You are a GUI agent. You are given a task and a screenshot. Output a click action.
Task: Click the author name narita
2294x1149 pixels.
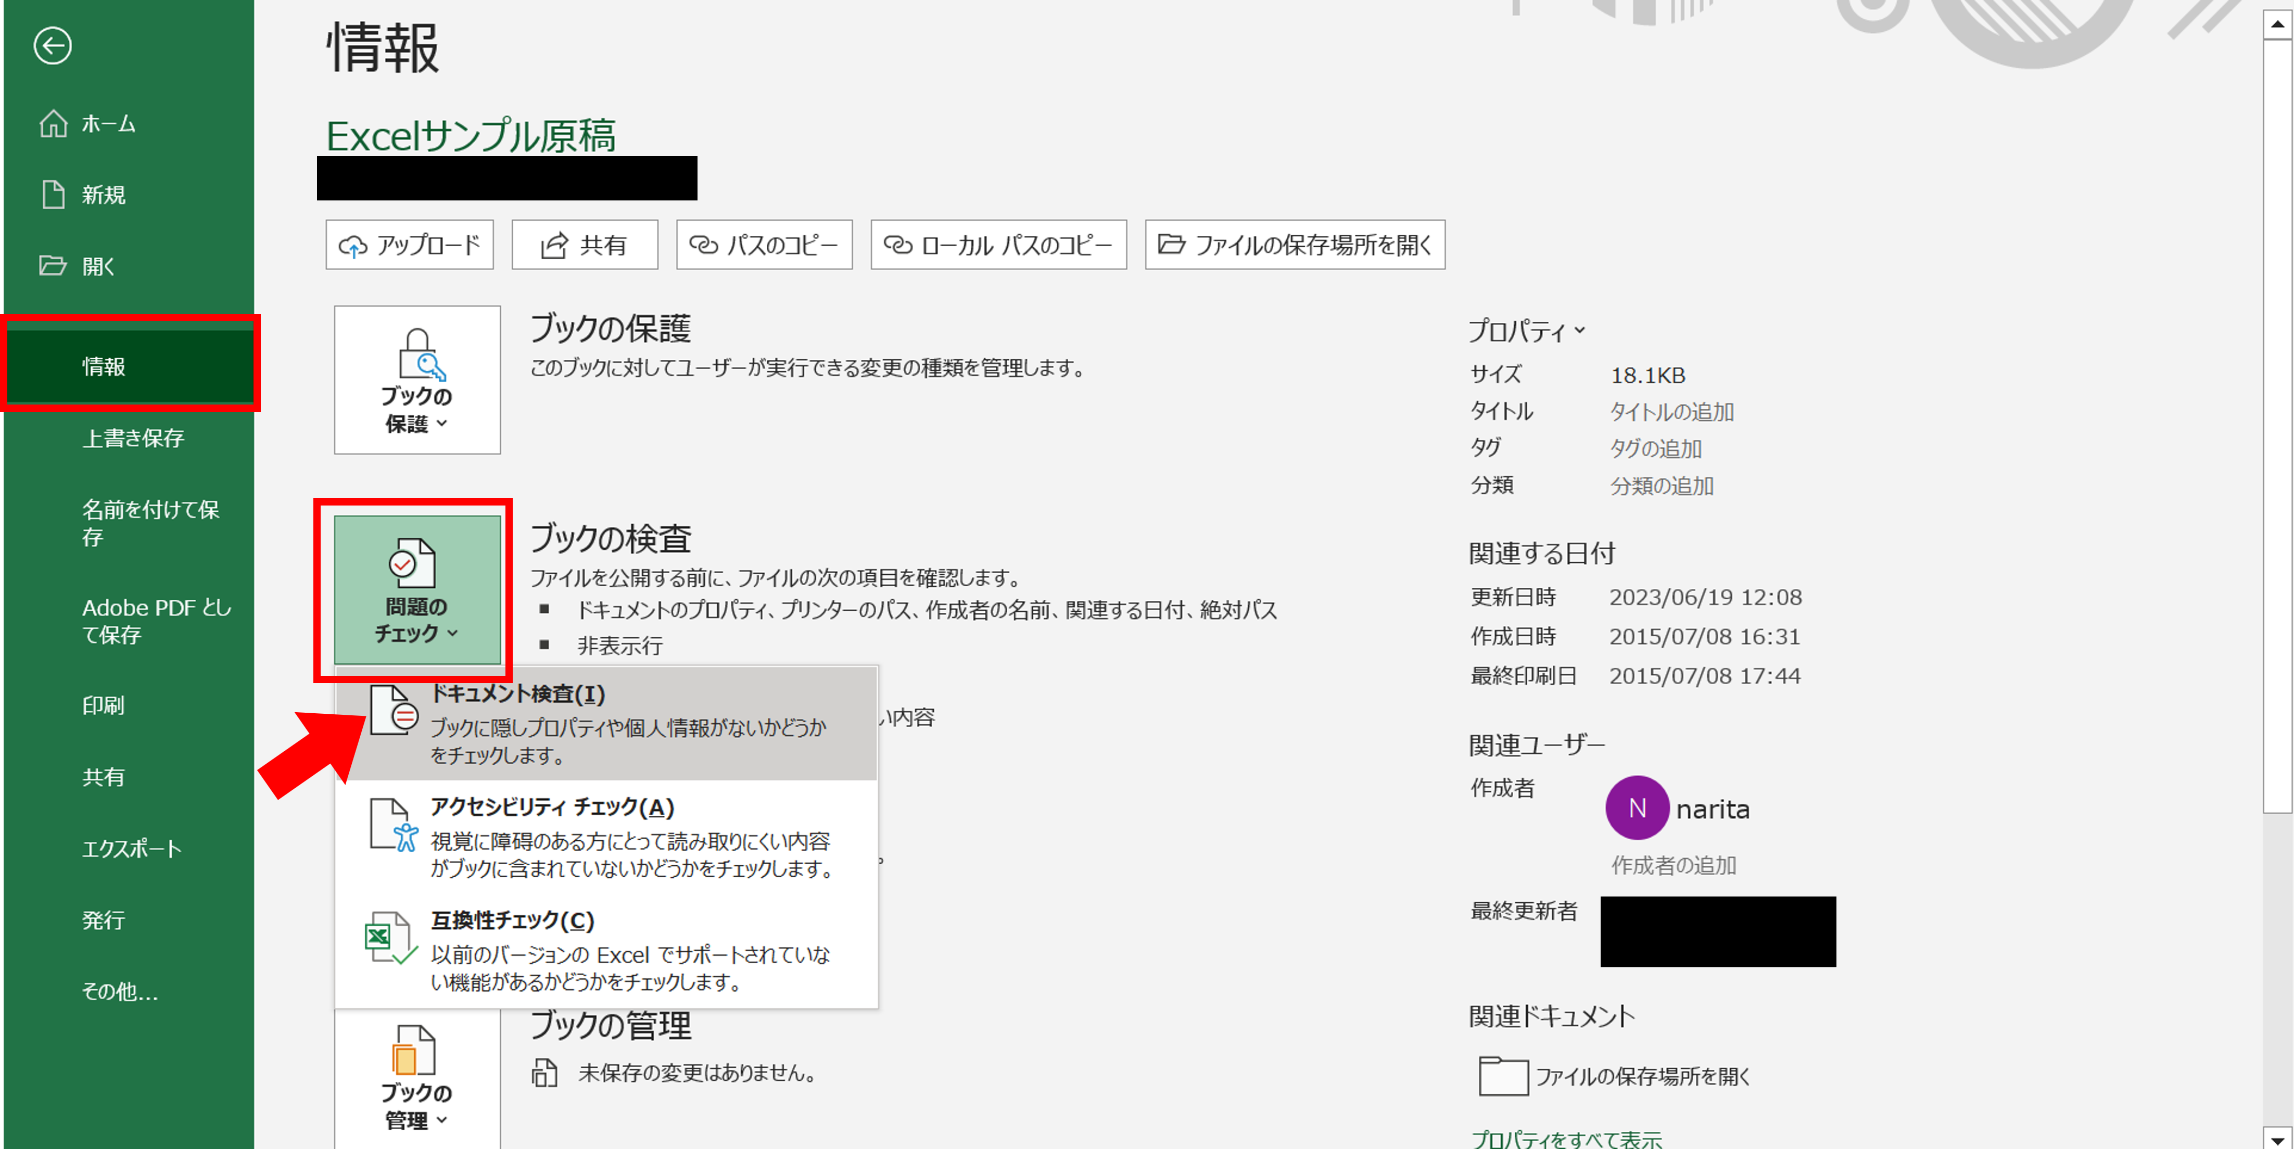point(1713,809)
